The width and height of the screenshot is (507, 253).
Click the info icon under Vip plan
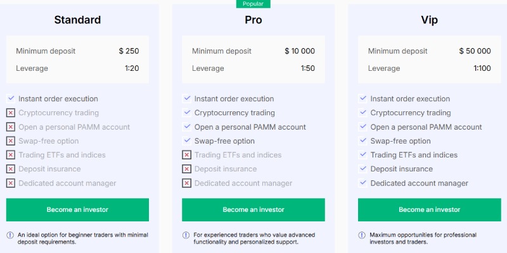click(363, 235)
